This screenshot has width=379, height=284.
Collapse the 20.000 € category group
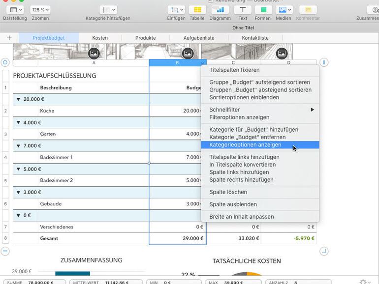click(x=18, y=99)
